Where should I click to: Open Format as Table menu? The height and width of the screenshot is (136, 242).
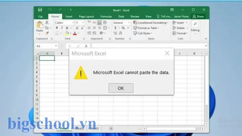coord(146,28)
